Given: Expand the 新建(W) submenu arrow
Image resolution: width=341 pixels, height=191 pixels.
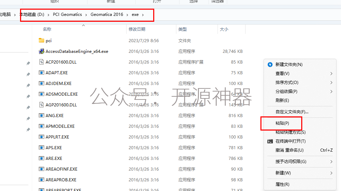Looking at the screenshot, I should click(x=331, y=173).
